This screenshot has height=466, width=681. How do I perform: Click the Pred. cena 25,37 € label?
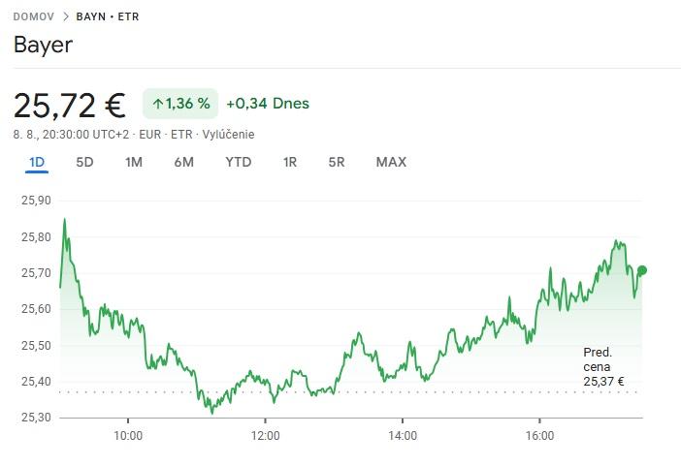pyautogui.click(x=603, y=367)
